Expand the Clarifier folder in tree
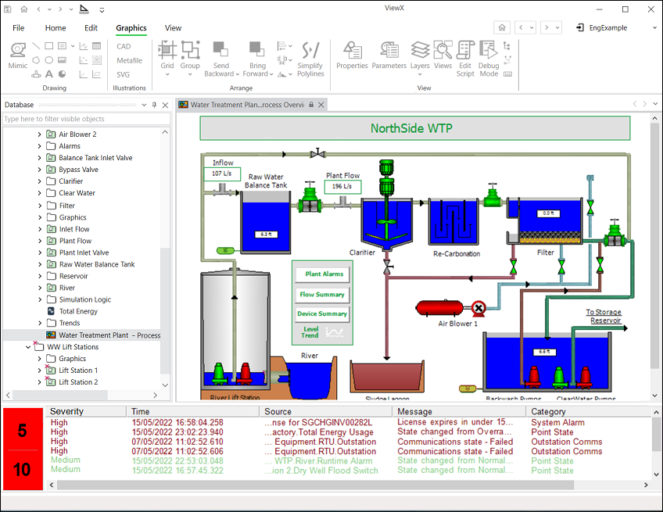Viewport: 663px width, 512px height. [x=40, y=181]
